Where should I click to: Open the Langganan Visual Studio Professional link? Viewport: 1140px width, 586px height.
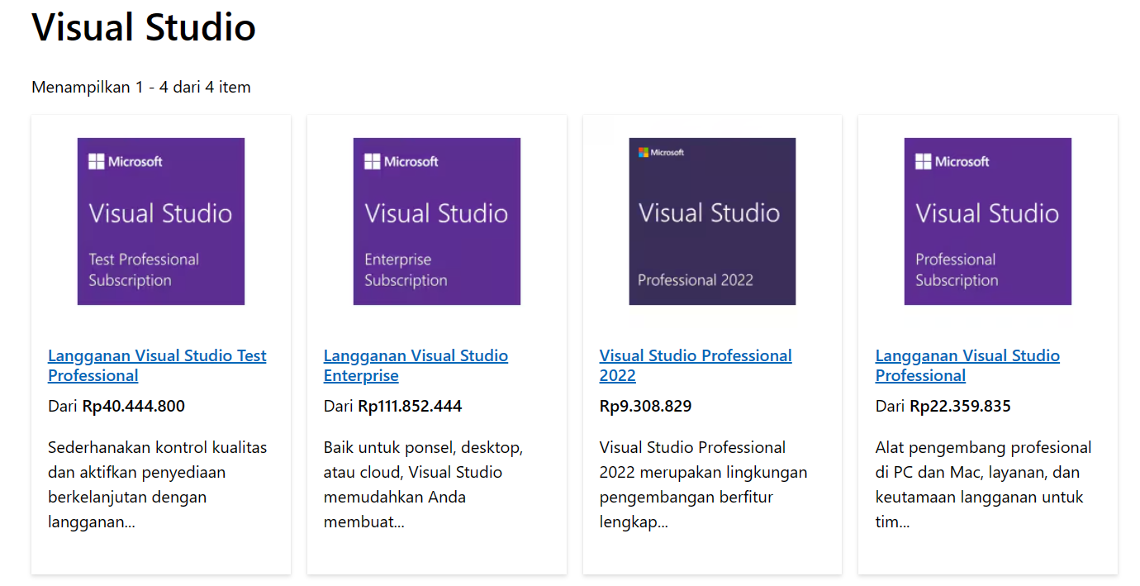967,365
